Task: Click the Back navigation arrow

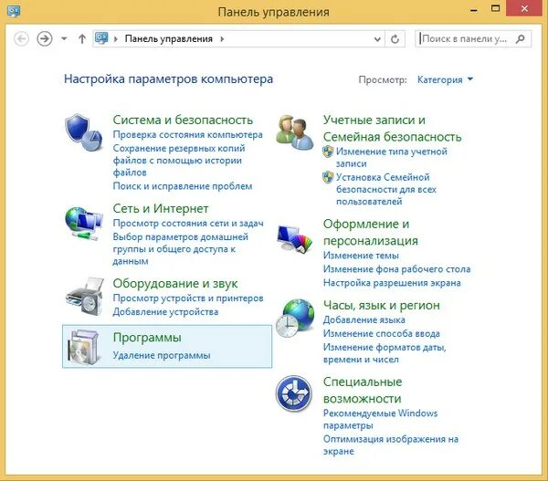Action: (21, 38)
